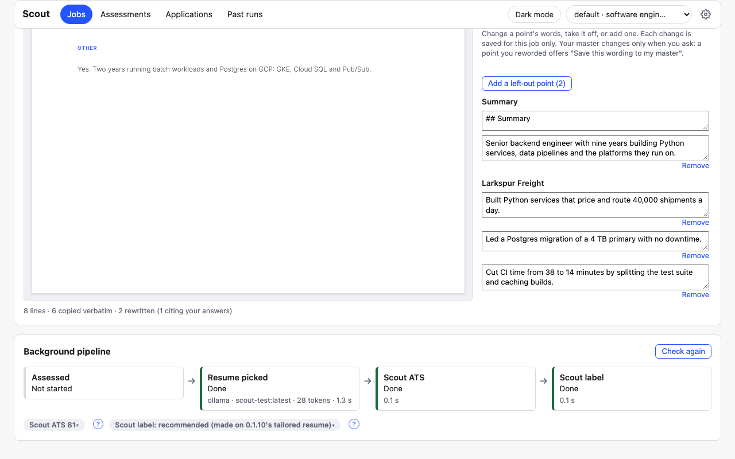
Task: Remove the 40,000 shipments a day point
Action: [x=695, y=223]
